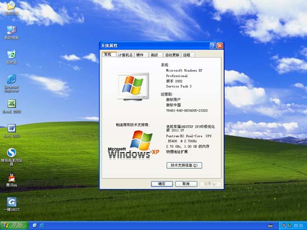The height and width of the screenshot is (230, 307).
Task: Select the Tencent QQ desktop icon
Action: tap(12, 180)
